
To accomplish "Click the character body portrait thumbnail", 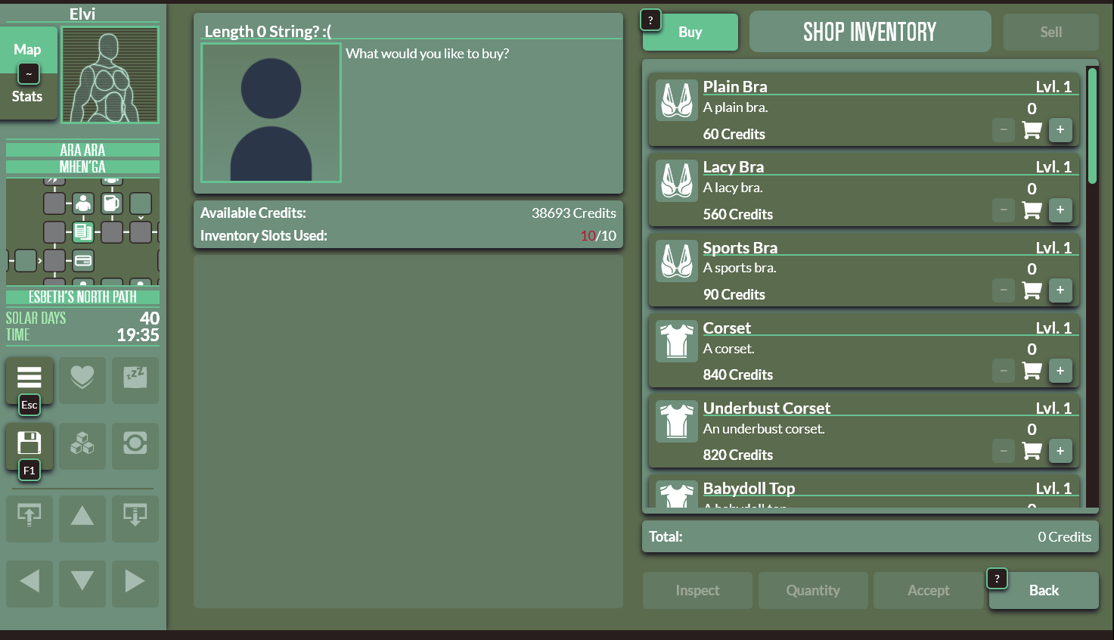I will tap(110, 75).
